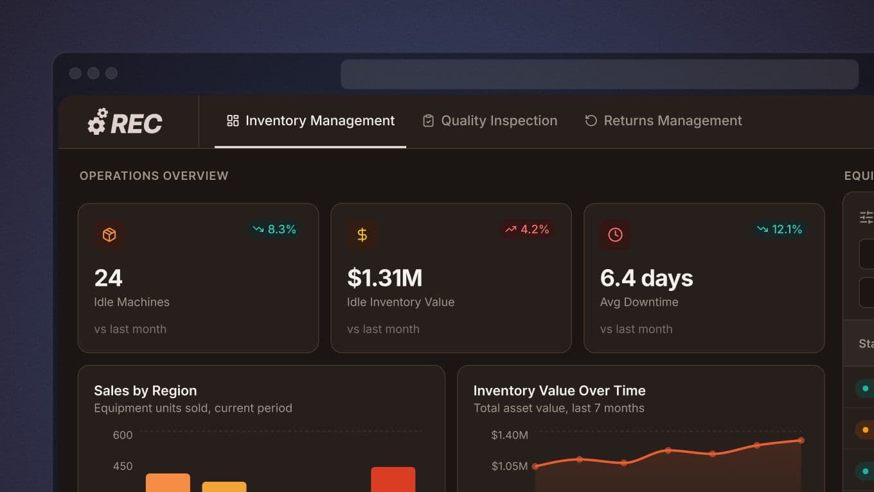Screen dimensions: 874x492
Task: Click the filter sliders icon in the equipment panel
Action: [x=867, y=218]
